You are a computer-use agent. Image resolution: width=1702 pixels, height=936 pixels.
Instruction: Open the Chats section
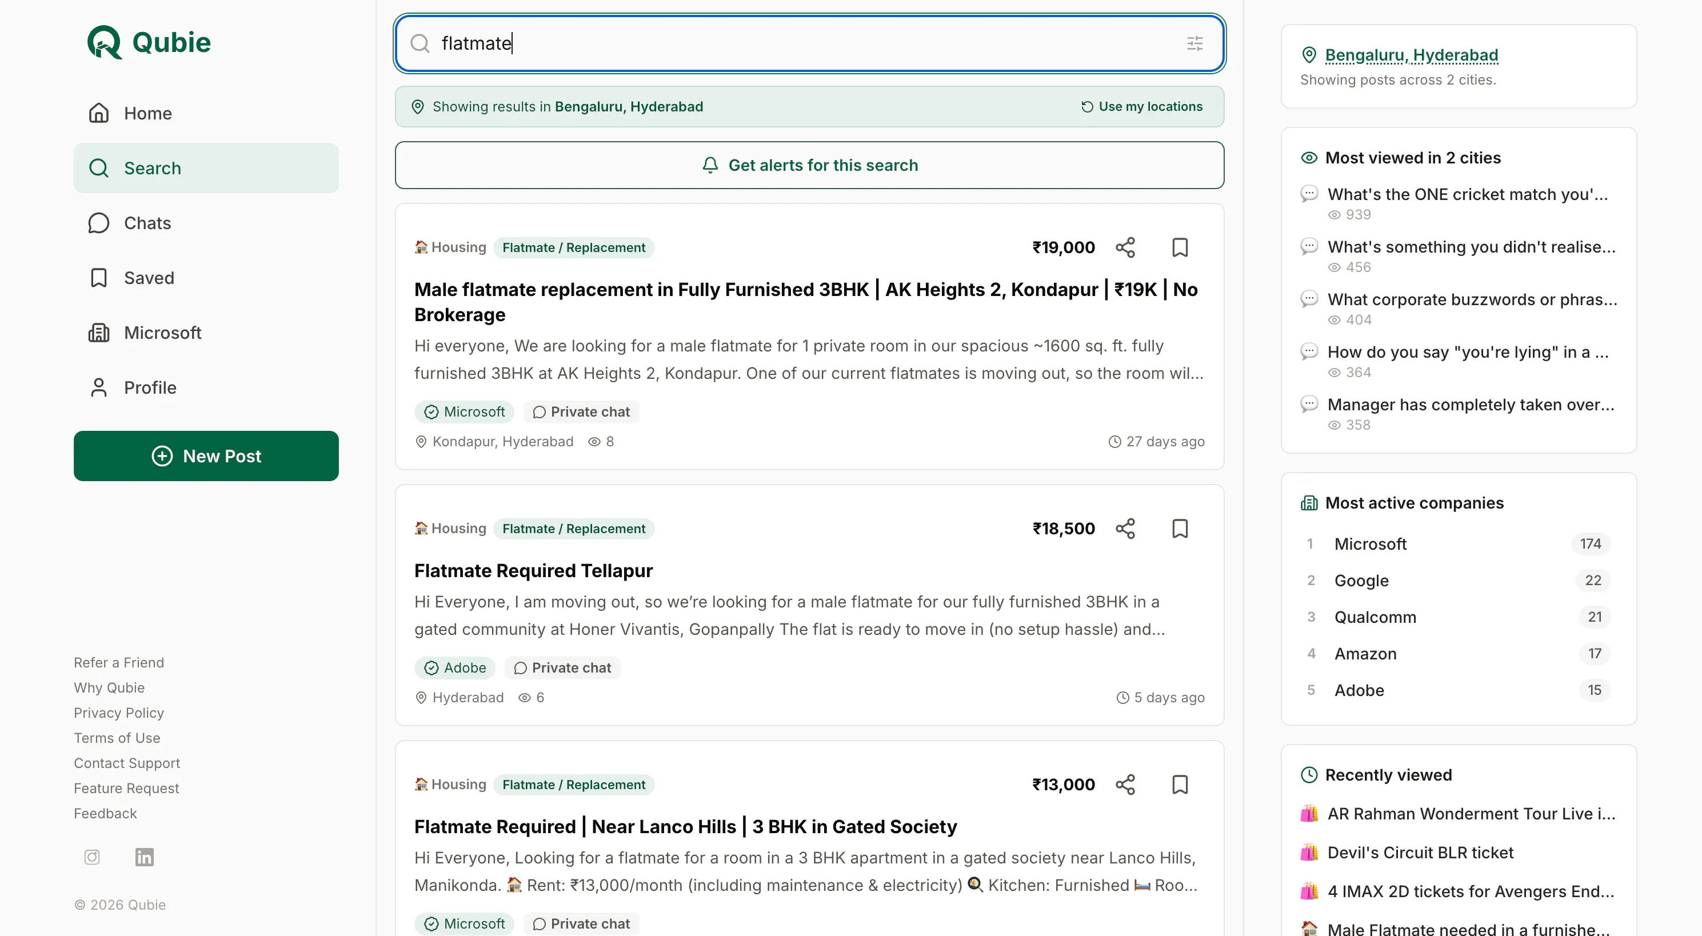click(206, 223)
